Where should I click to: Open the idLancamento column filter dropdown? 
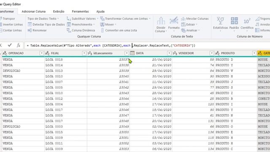click(x=127, y=53)
